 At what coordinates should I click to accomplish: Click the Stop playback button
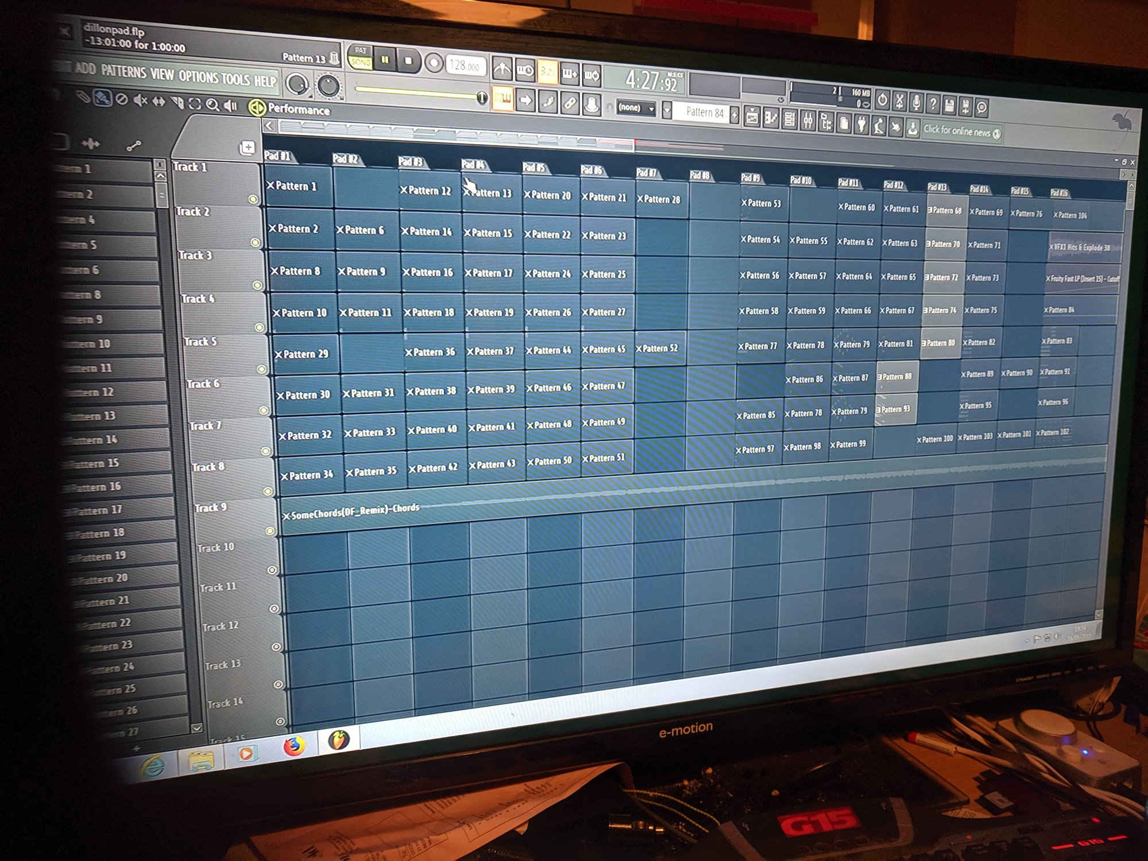(x=408, y=60)
